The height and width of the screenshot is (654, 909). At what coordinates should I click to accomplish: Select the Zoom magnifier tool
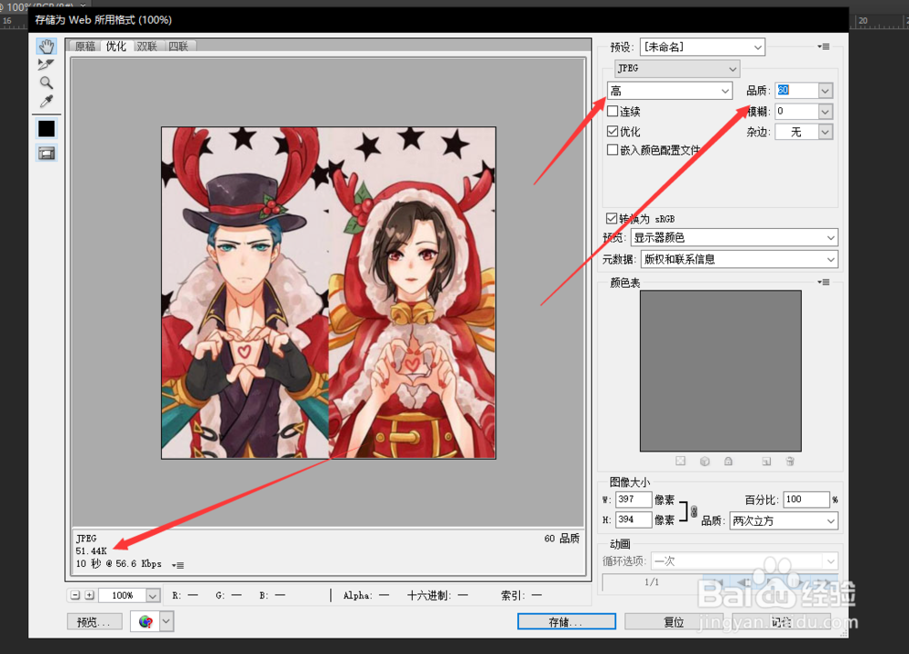coord(46,83)
